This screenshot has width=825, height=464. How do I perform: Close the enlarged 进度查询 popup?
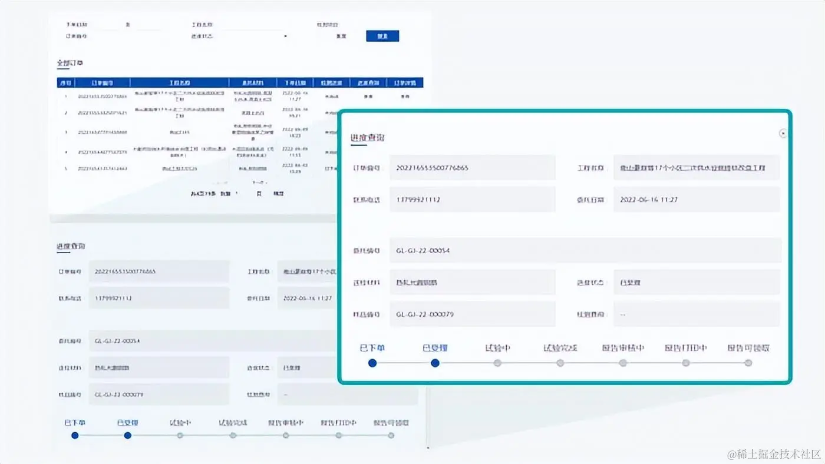pyautogui.click(x=783, y=134)
